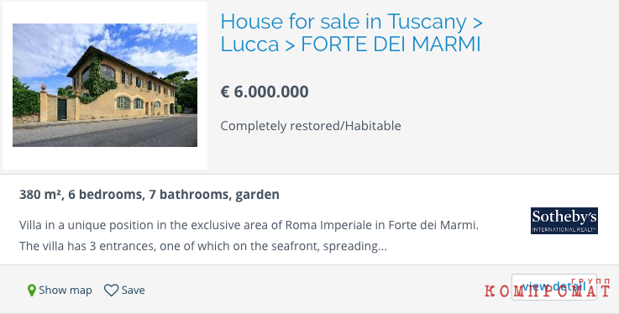Click the heart outline icon
The width and height of the screenshot is (619, 314).
(x=111, y=290)
